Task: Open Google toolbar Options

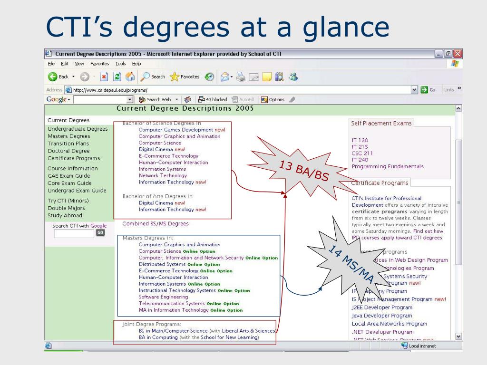Action: 273,100
